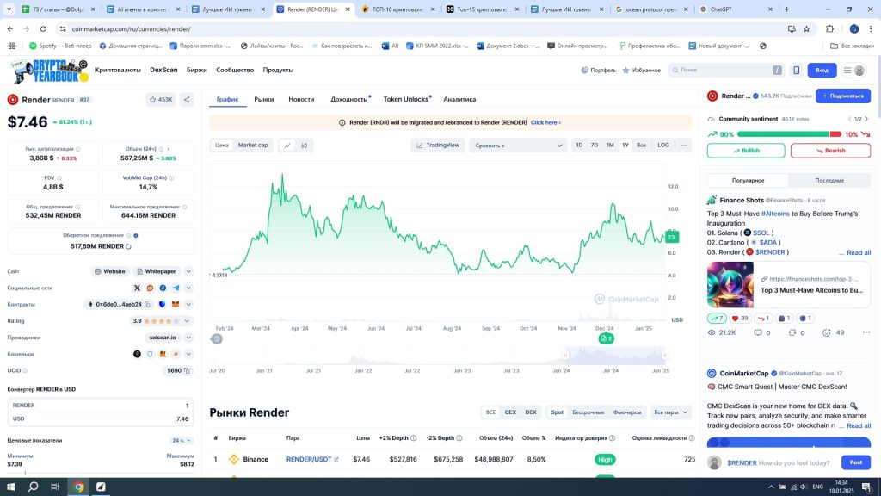Go to next community sentiment page
The width and height of the screenshot is (881, 496).
(x=866, y=119)
